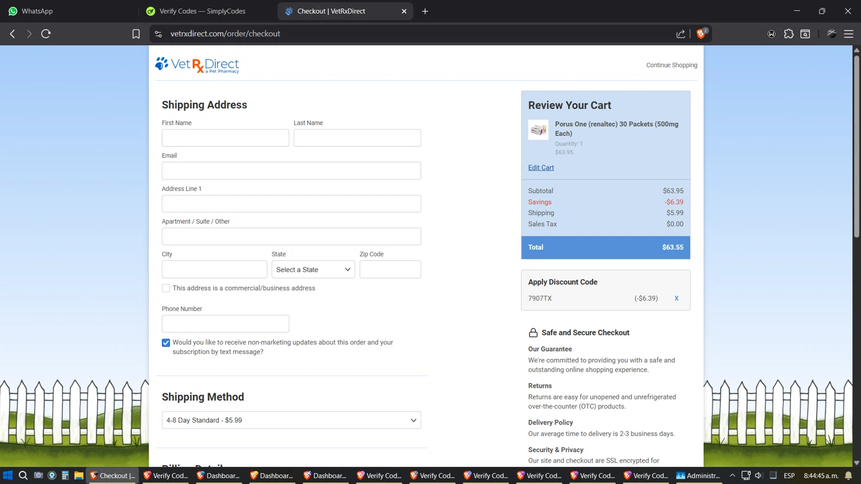Viewport: 861px width, 484px height.
Task: Show hidden system tray icons
Action: pos(732,475)
